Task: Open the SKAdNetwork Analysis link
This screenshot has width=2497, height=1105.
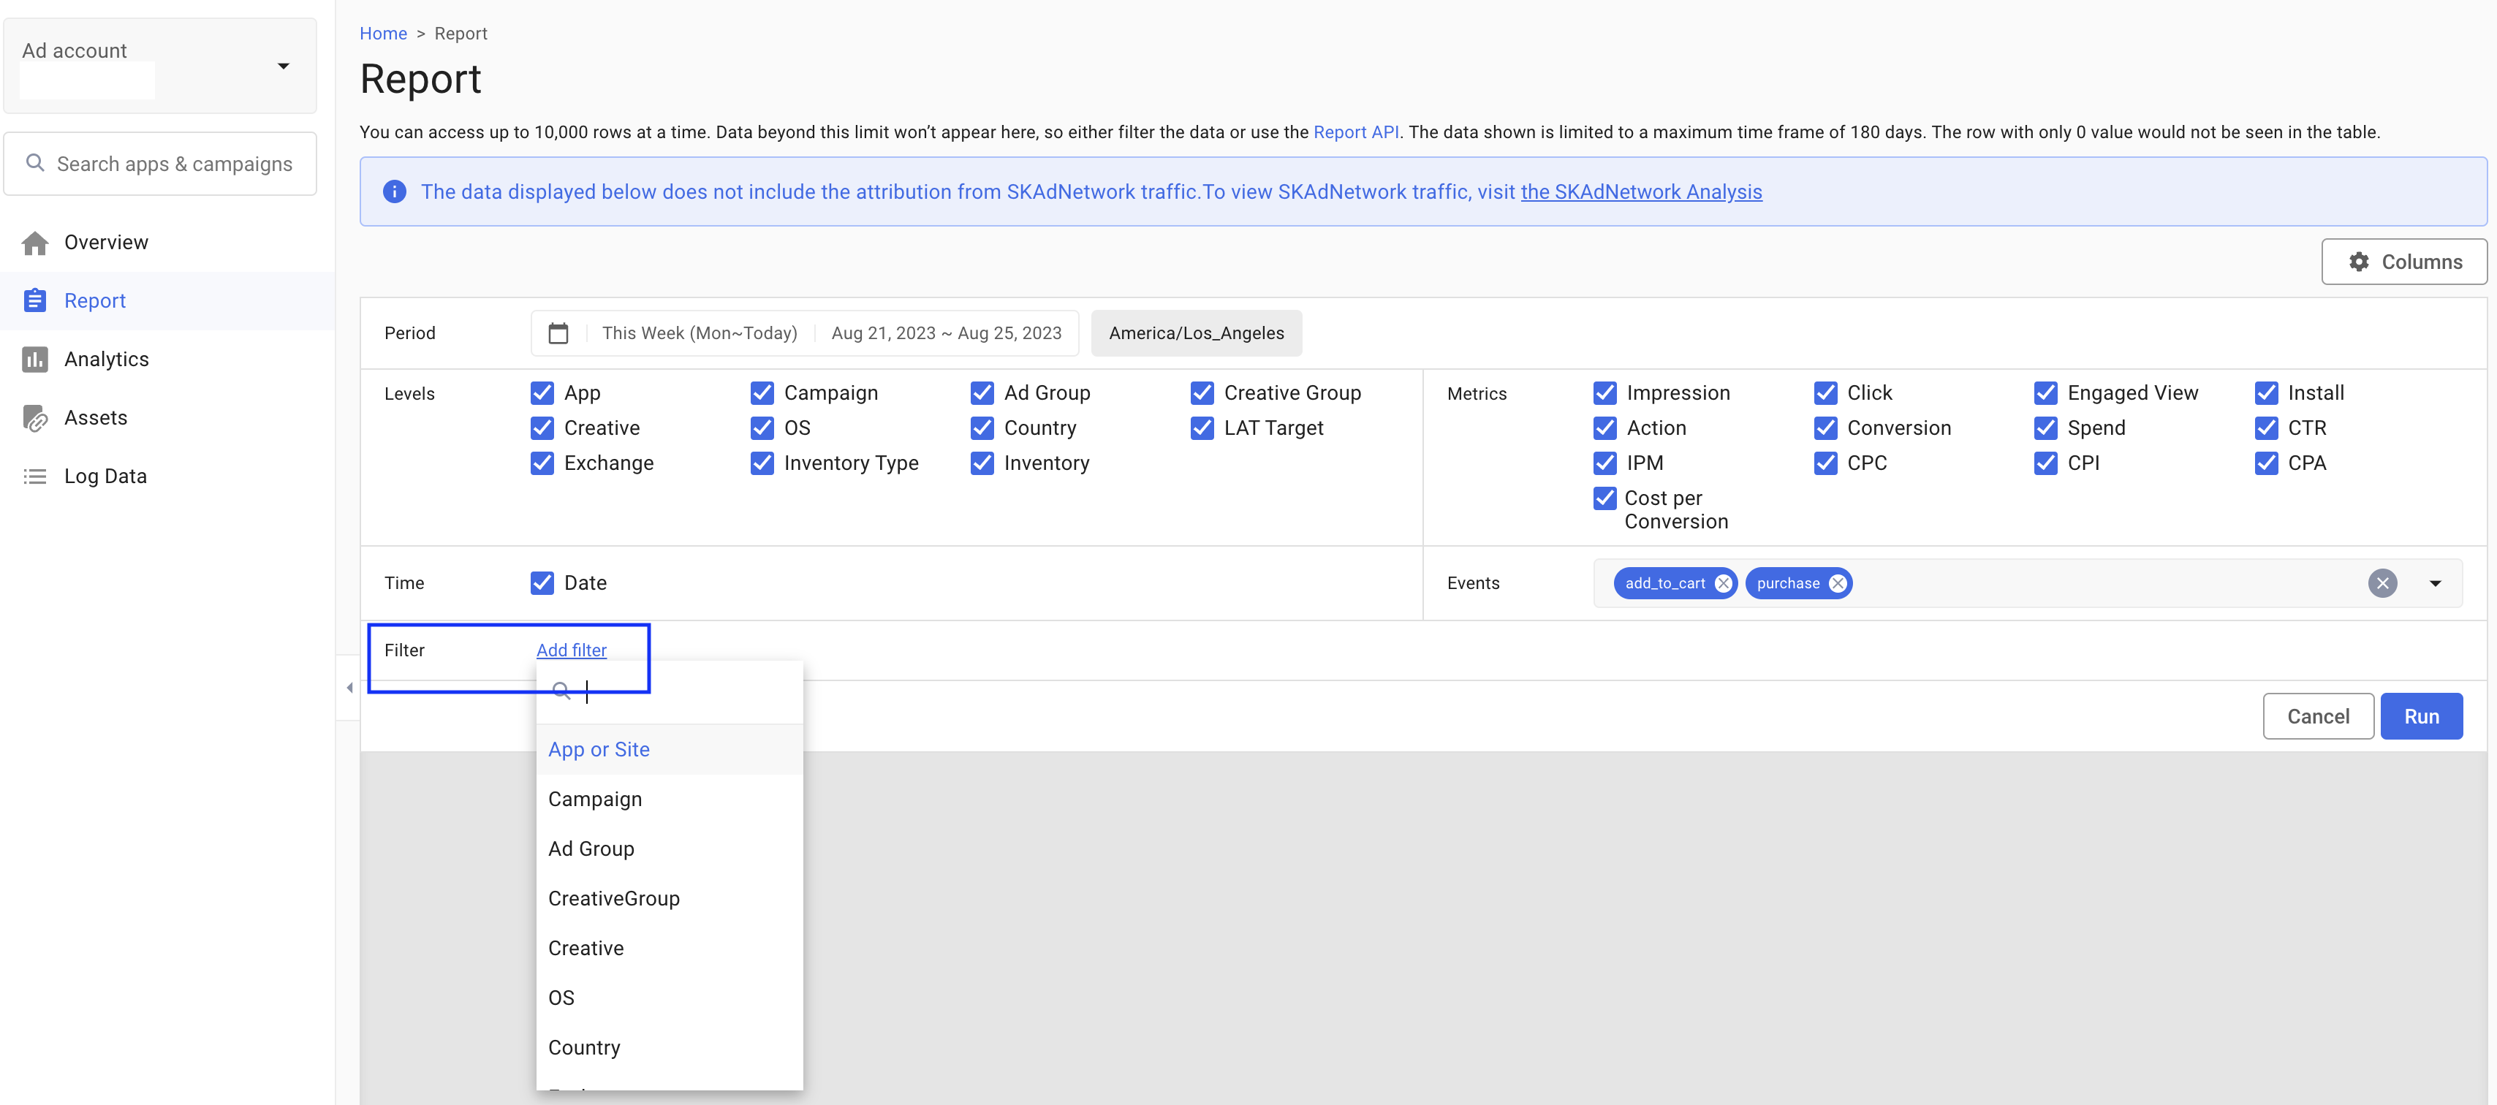Action: point(1641,191)
